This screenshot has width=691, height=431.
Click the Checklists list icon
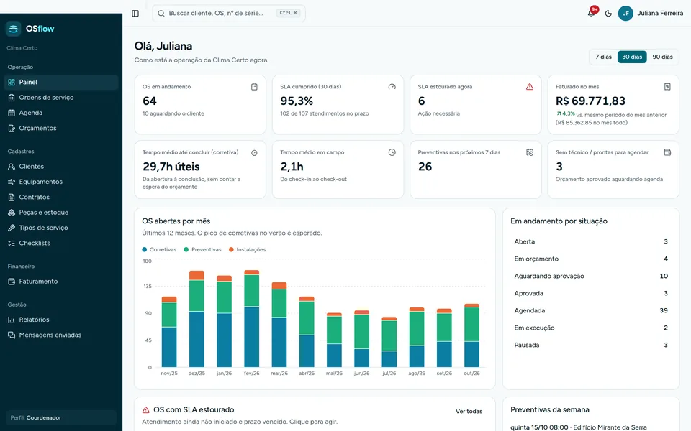[12, 244]
